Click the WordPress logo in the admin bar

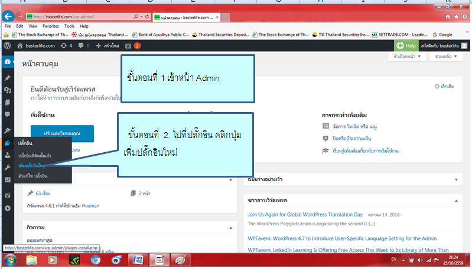tap(8, 45)
